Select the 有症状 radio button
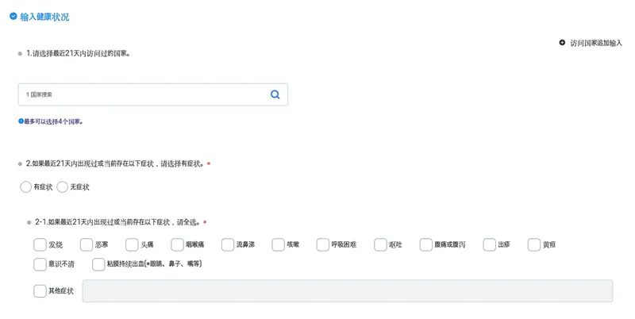The width and height of the screenshot is (635, 319). pyautogui.click(x=25, y=186)
